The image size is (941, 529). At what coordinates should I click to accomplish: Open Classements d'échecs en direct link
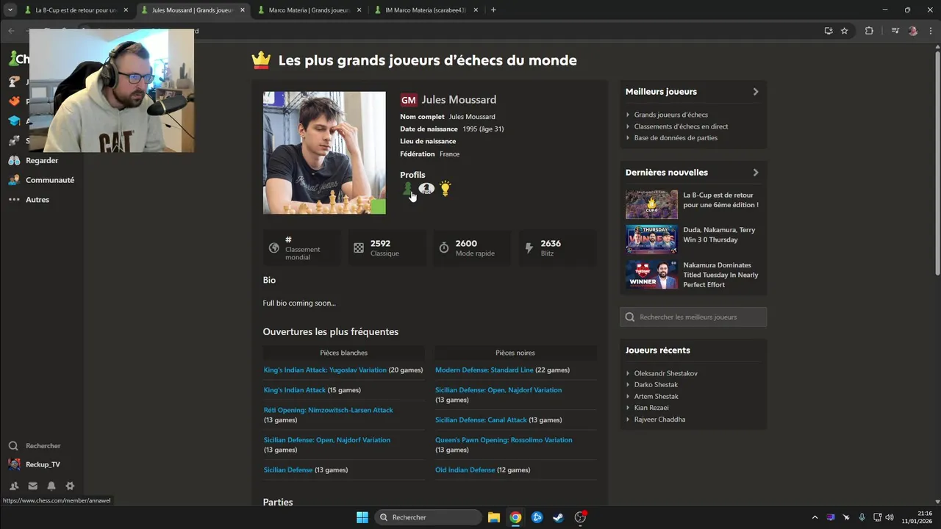(x=681, y=126)
